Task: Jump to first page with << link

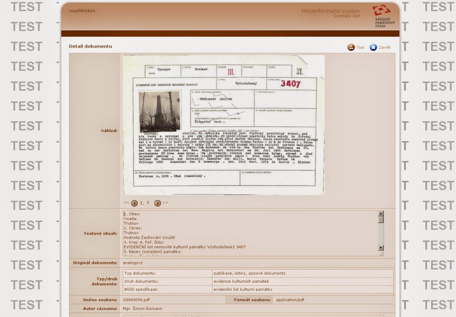Action: pyautogui.click(x=126, y=202)
